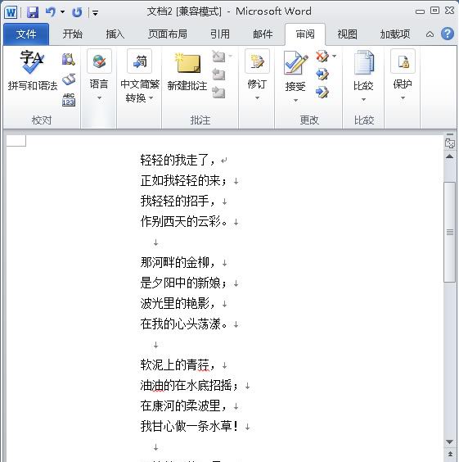The height and width of the screenshot is (462, 459).
Task: Expand the 中文简繁转换 dropdown arrow
Action: (151, 98)
